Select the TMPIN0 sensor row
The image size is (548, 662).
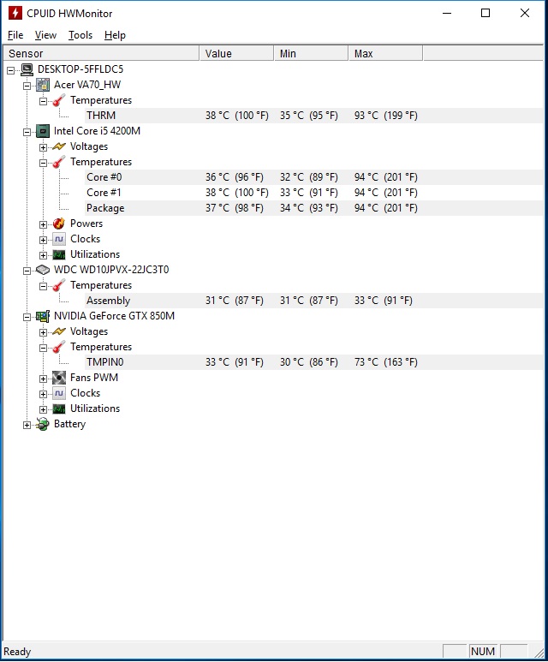(x=313, y=362)
